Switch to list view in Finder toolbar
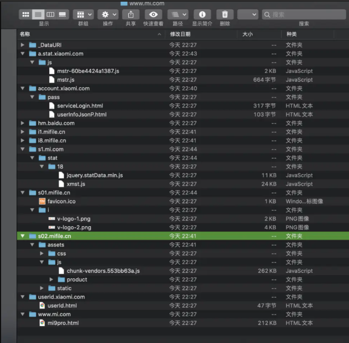Image resolution: width=349 pixels, height=343 pixels. (38, 14)
